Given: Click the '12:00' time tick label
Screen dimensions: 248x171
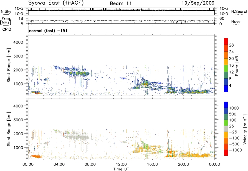Looking at the screenshot, I should 121,165.
